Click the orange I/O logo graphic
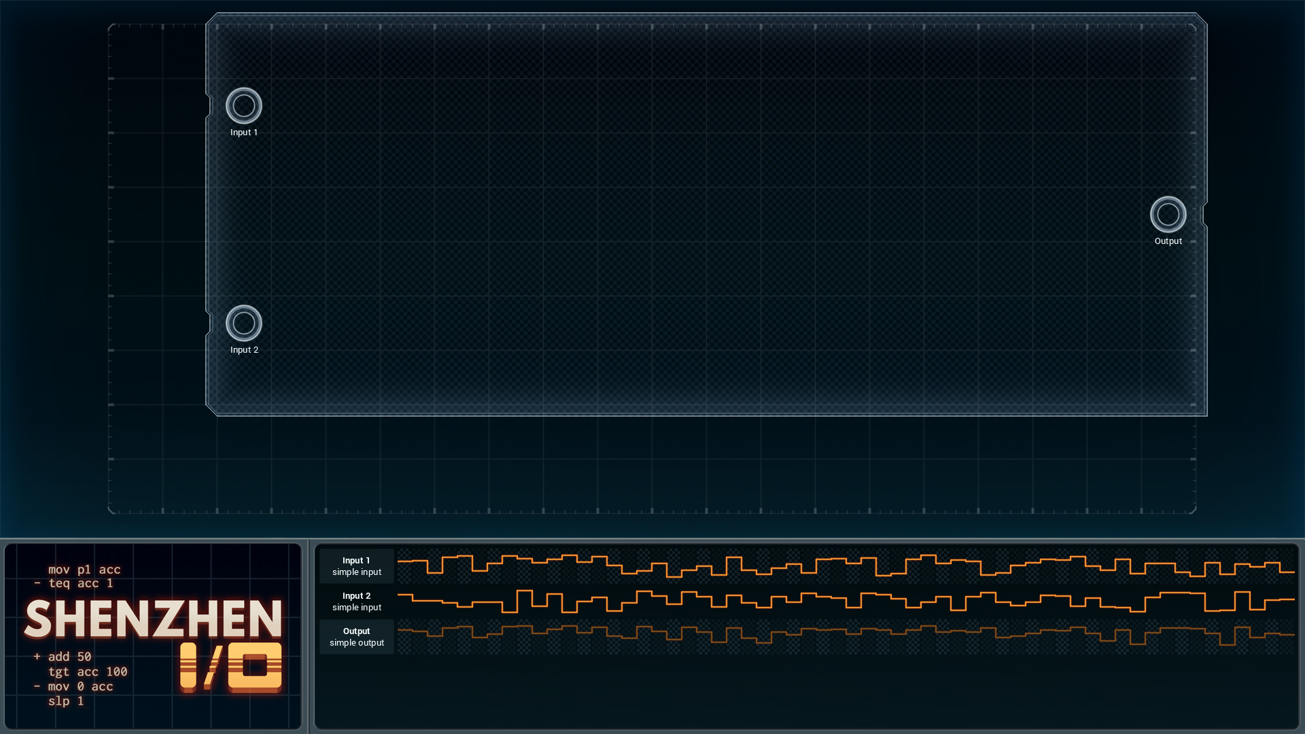 231,667
